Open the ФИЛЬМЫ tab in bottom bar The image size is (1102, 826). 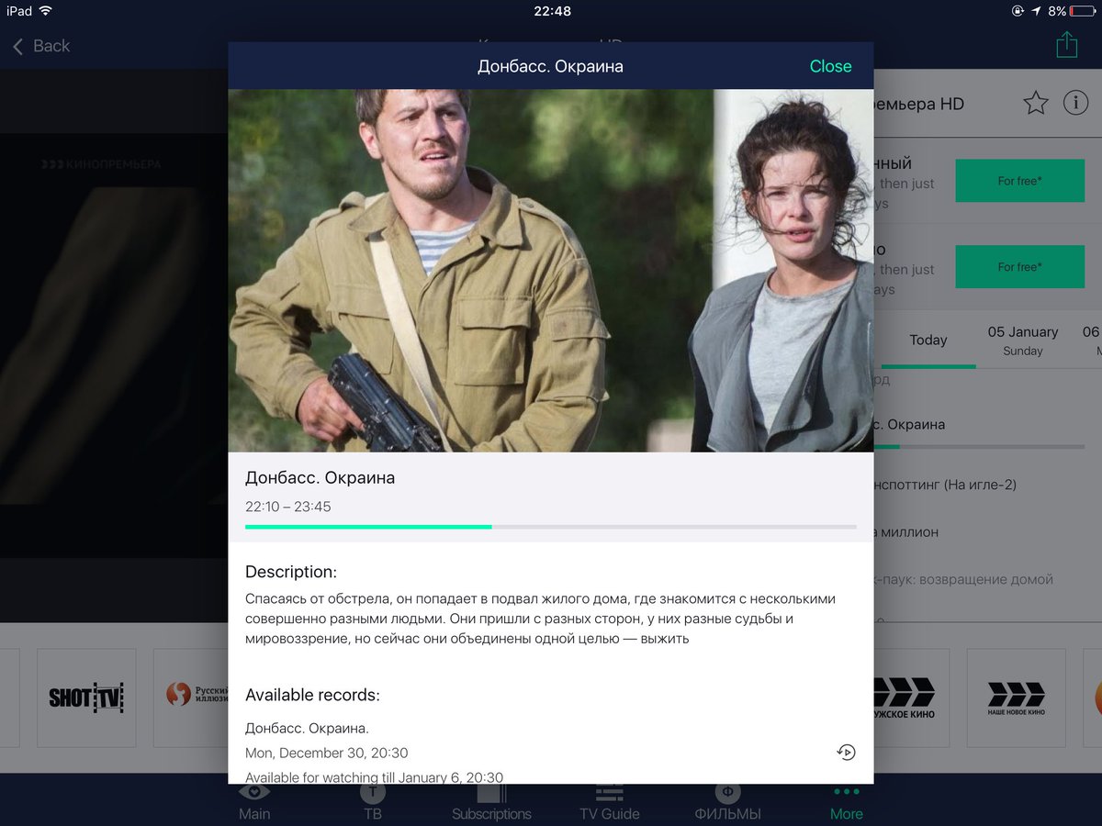(x=727, y=800)
